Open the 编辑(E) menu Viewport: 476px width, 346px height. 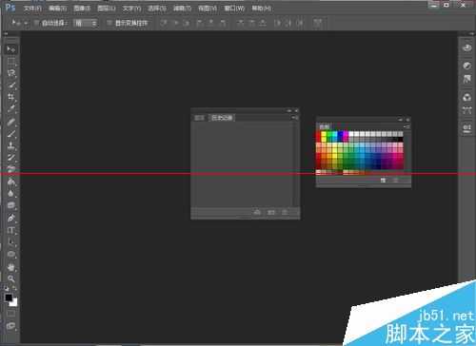(57, 9)
